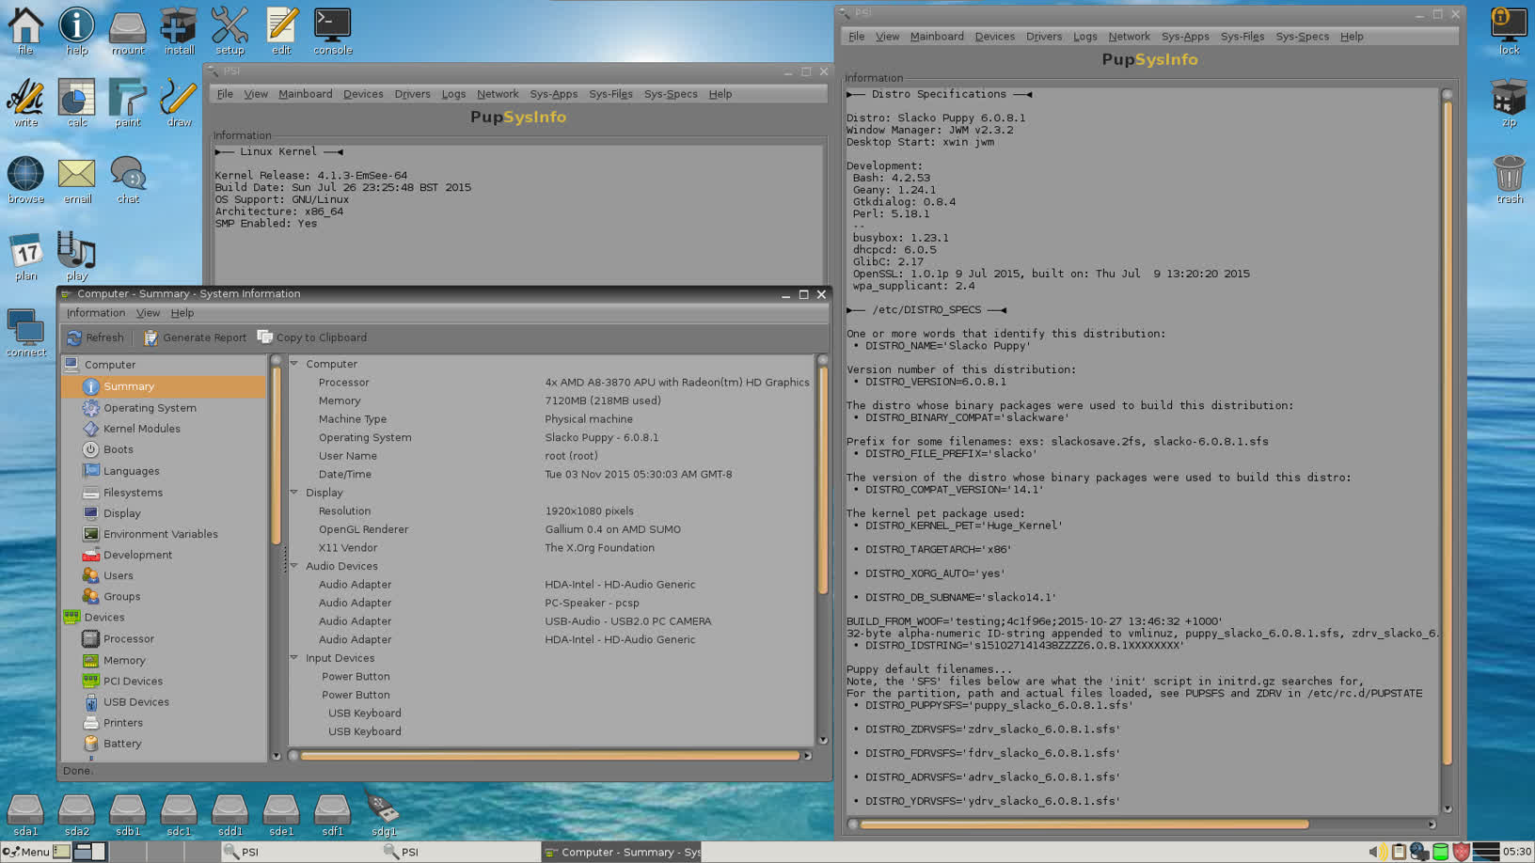Open the email desktop icon
This screenshot has width=1535, height=863.
(x=77, y=180)
